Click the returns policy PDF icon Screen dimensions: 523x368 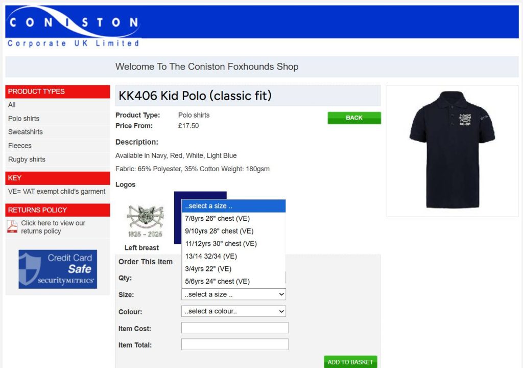pyautogui.click(x=12, y=227)
